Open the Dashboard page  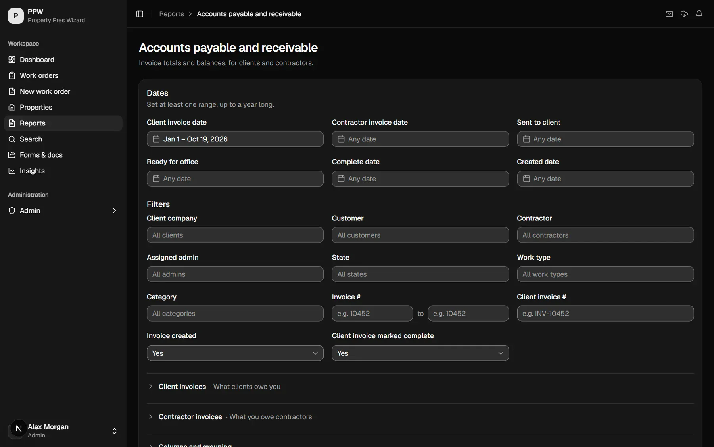tap(63, 60)
